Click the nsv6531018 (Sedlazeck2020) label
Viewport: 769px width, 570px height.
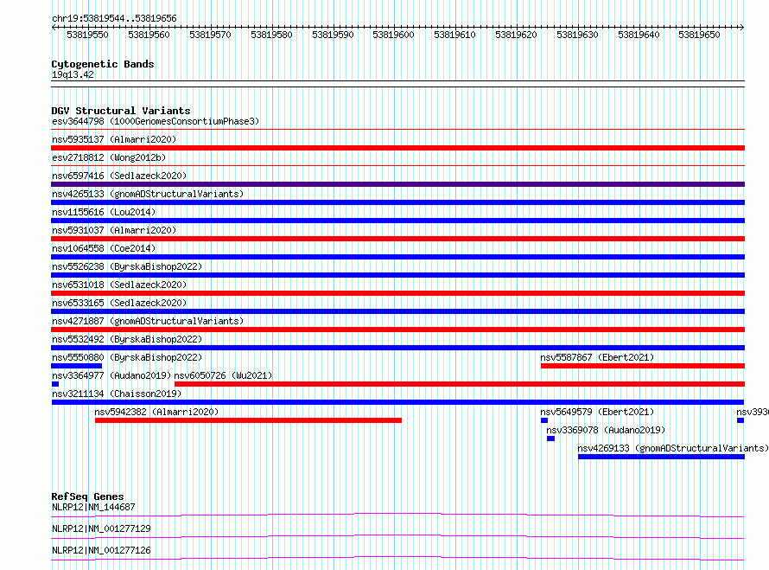click(x=119, y=285)
